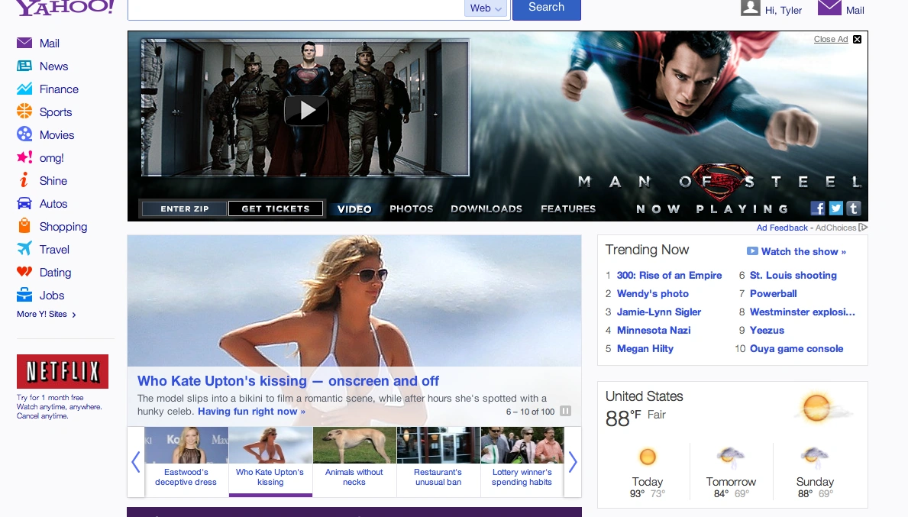
Task: Go to next stories with right arrow
Action: [572, 462]
